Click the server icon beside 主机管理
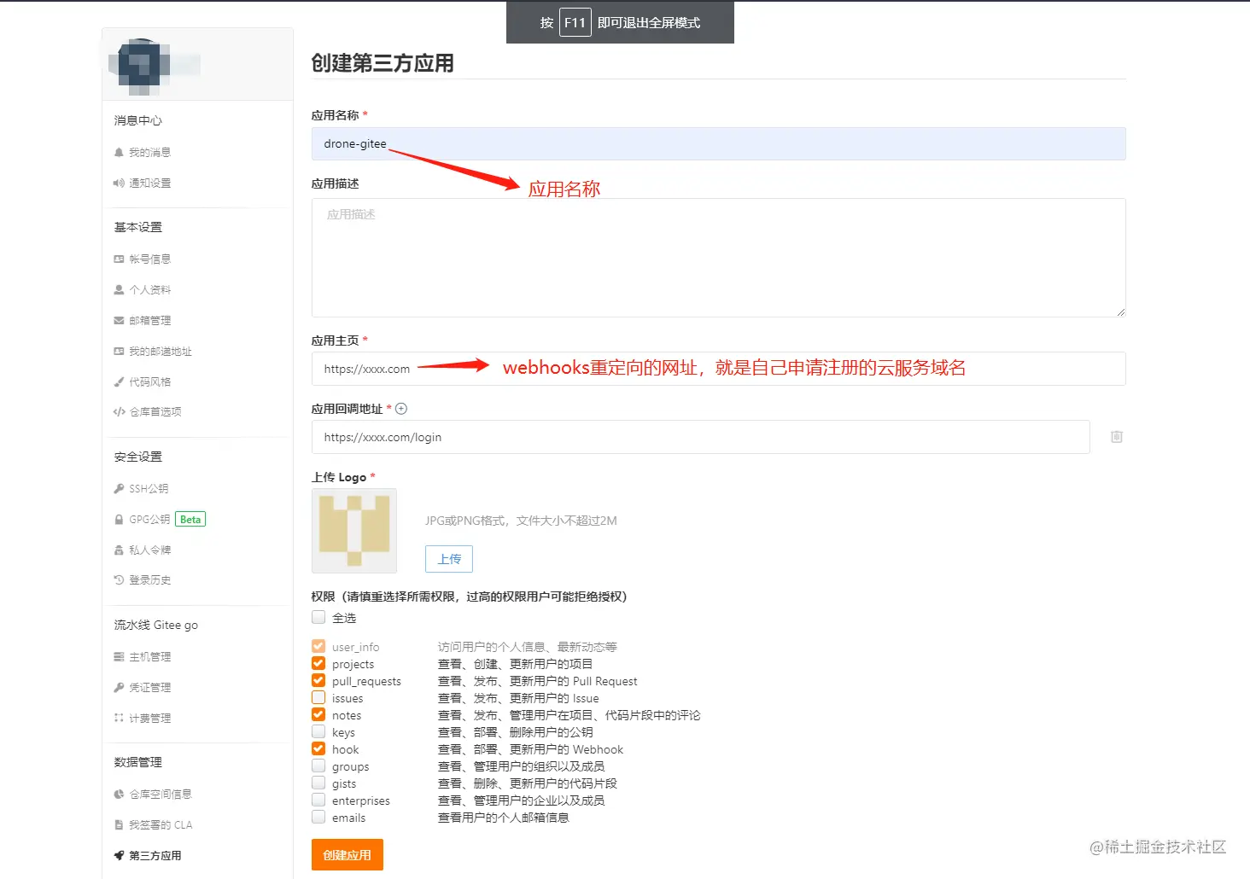1250x879 pixels. [x=119, y=657]
